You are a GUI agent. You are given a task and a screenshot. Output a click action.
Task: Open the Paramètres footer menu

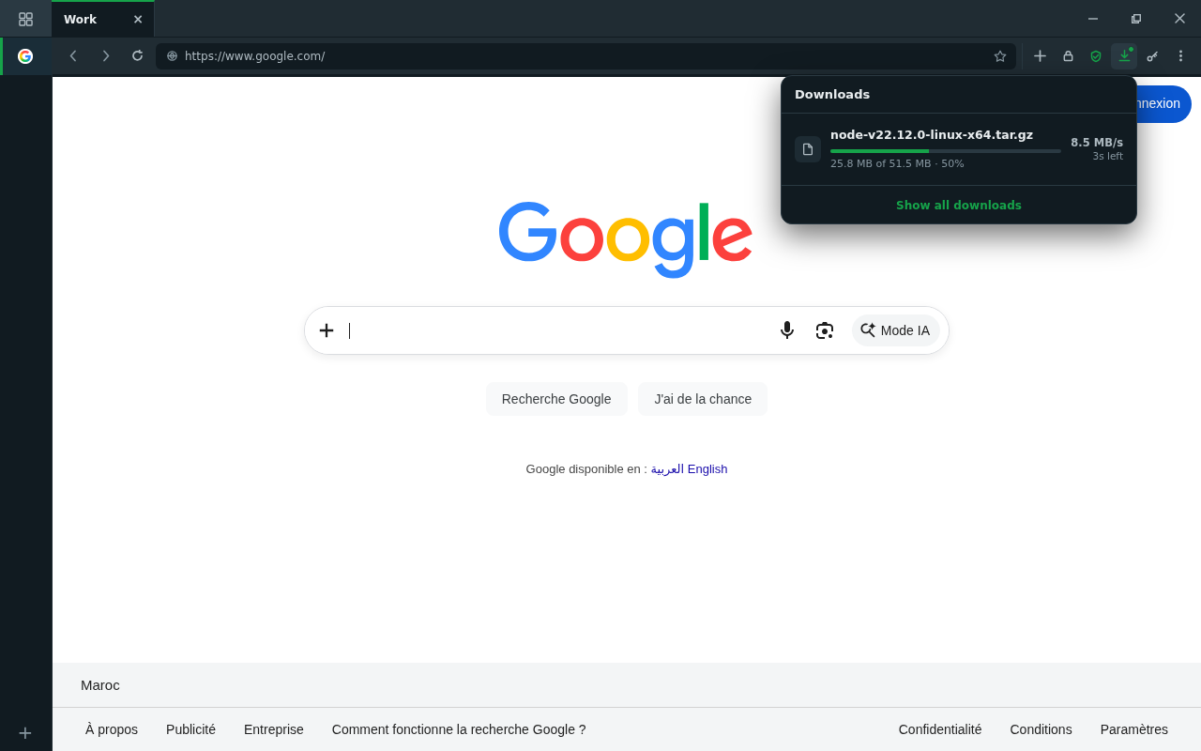click(x=1134, y=729)
